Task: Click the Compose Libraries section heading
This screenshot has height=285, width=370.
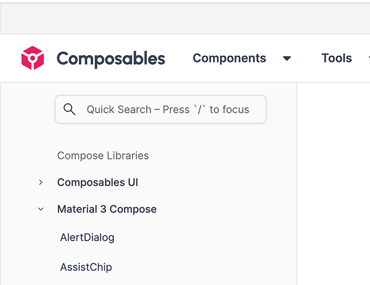Action: pyautogui.click(x=103, y=156)
